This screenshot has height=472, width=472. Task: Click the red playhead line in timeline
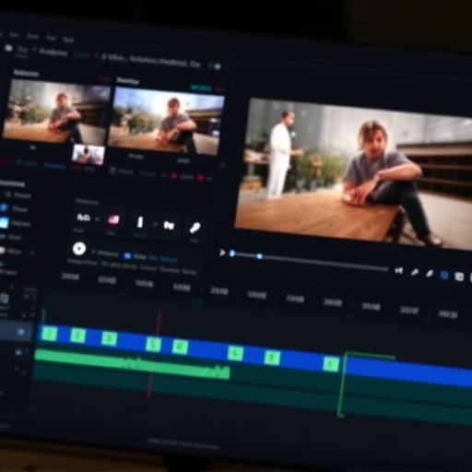tap(154, 355)
